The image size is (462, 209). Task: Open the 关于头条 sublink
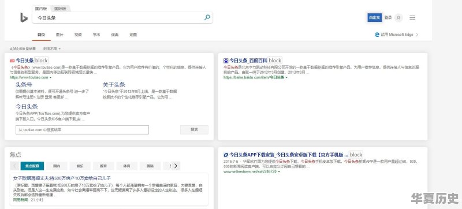click(114, 85)
